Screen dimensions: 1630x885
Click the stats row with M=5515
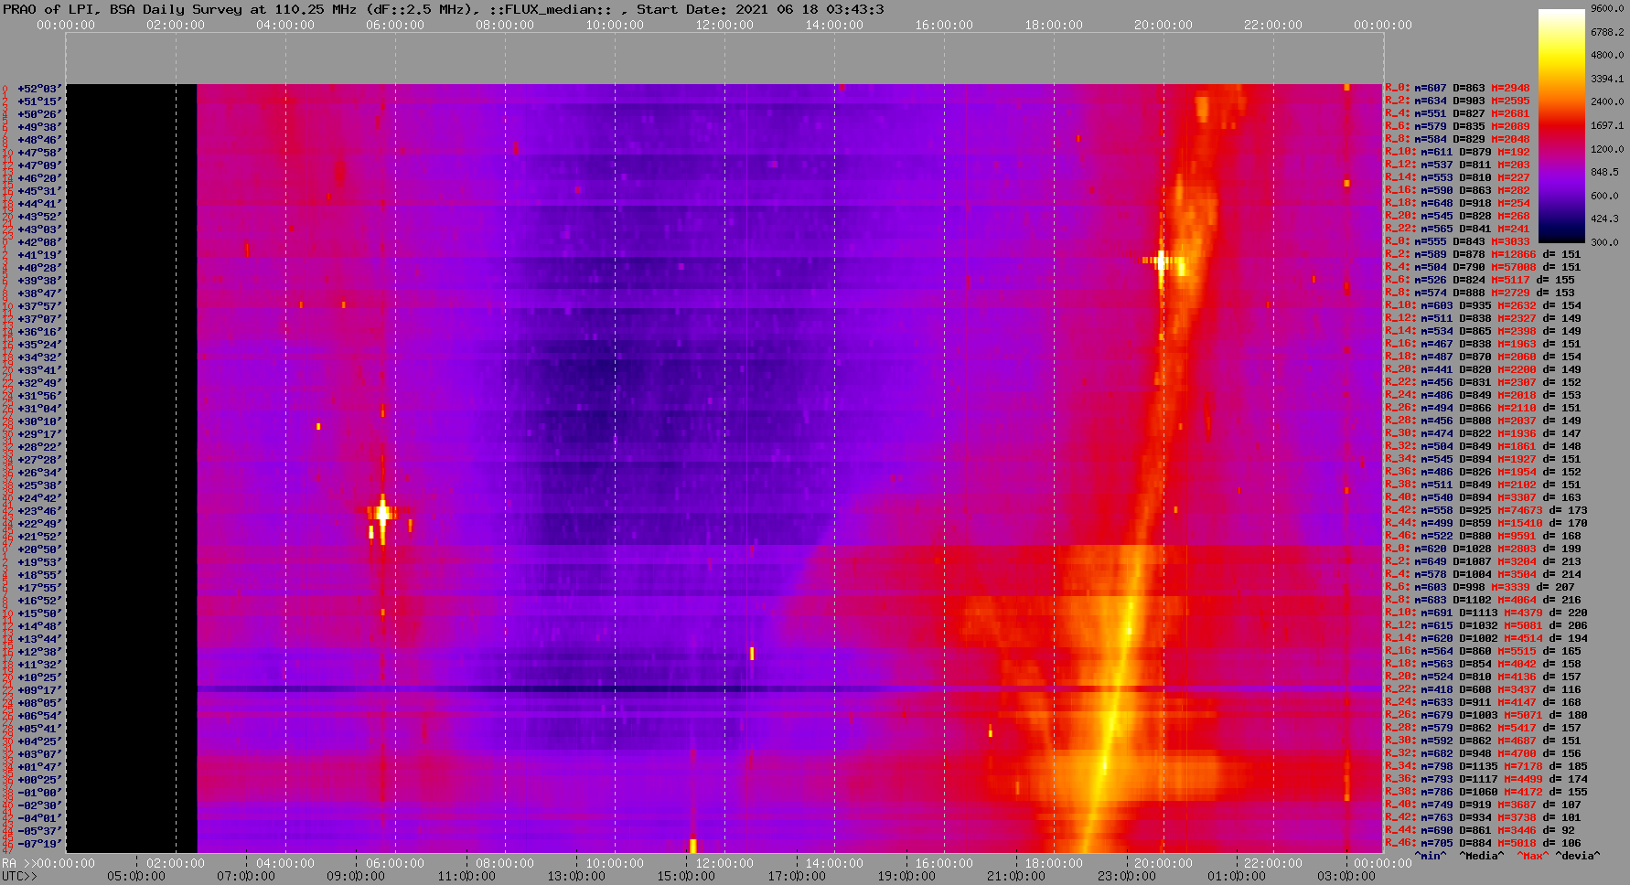click(x=1484, y=652)
